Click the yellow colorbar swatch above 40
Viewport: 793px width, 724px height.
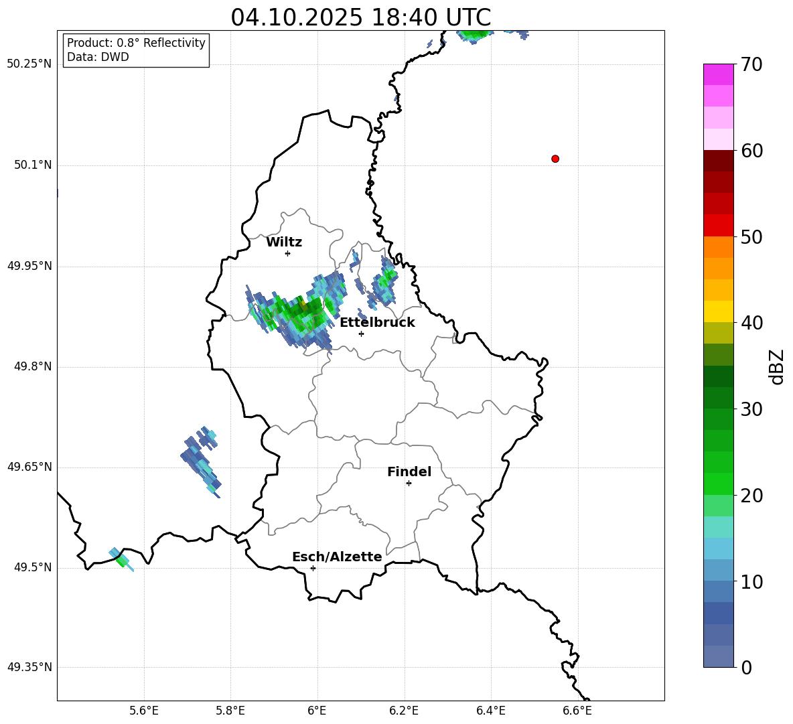point(718,311)
